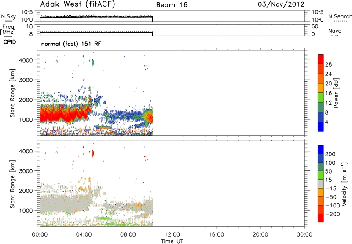Click the "Nave" legend label
This screenshot has height=244, width=352.
coord(335,30)
